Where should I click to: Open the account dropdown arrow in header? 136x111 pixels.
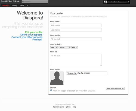(129, 2)
